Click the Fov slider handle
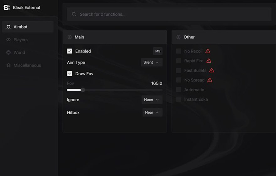Image resolution: width=276 pixels, height=176 pixels. pos(83,90)
